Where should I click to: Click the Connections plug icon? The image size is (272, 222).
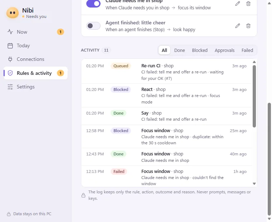(x=10, y=59)
